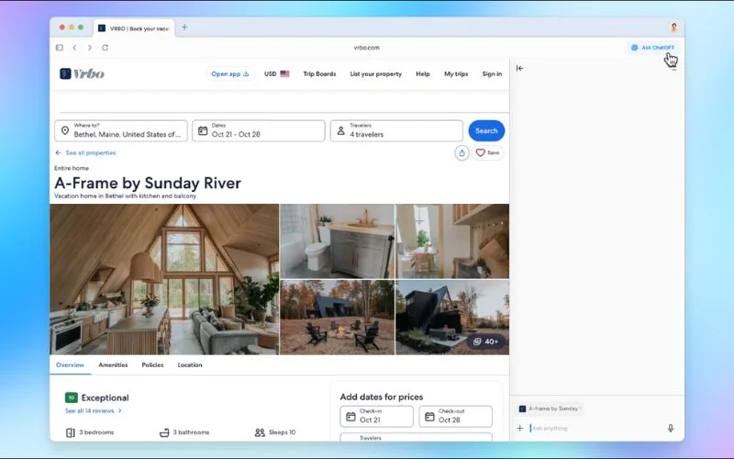Switch to the Policies tab
Screen dimensions: 734x459
click(152, 365)
